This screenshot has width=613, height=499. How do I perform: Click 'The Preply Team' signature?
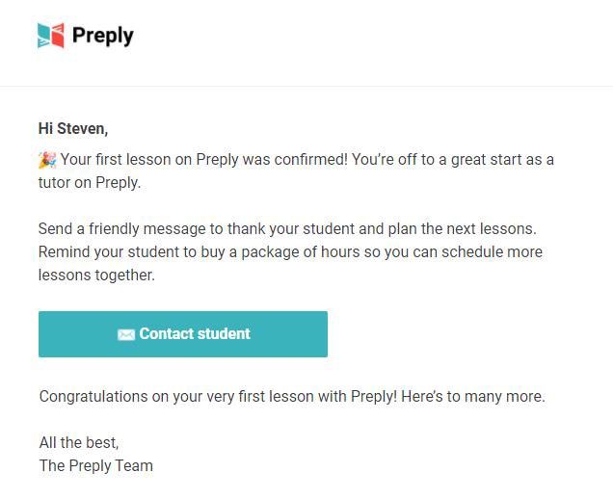(96, 466)
